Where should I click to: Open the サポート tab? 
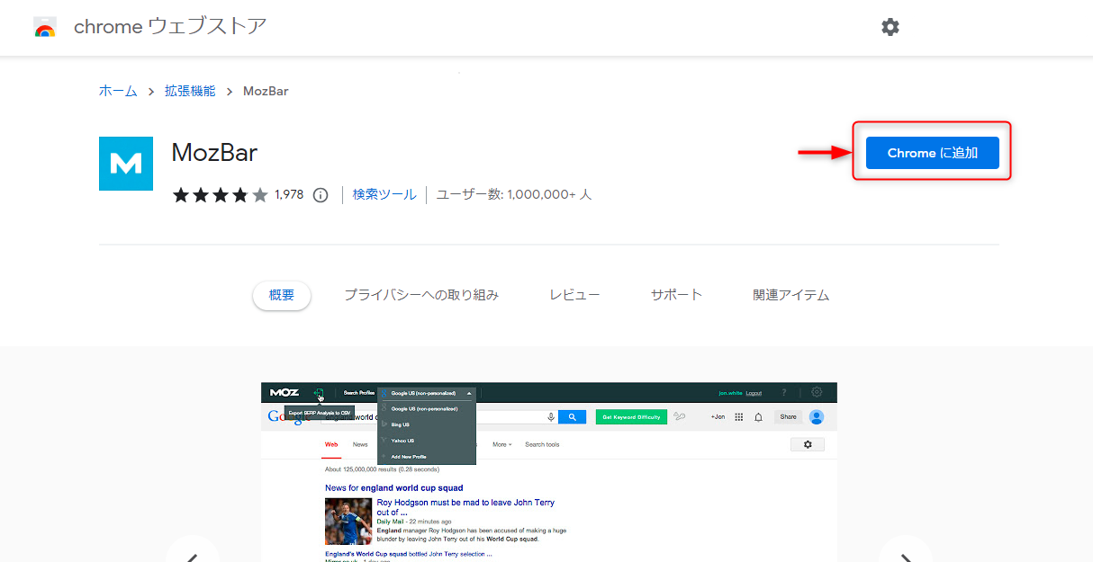pos(676,293)
